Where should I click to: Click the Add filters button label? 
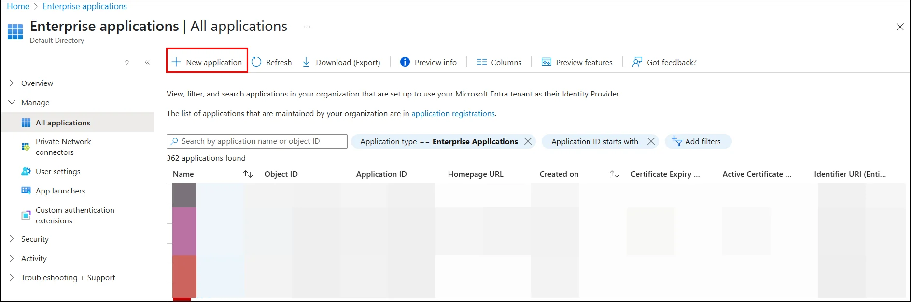point(703,141)
